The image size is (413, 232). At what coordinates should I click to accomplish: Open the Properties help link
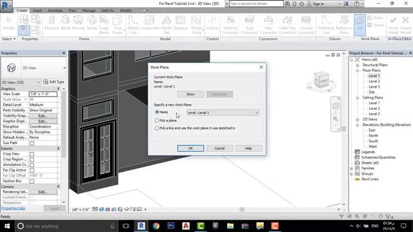(13, 208)
